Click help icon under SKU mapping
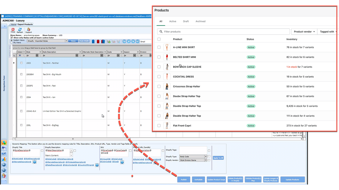Image resolution: width=339 pixels, height=190 pixels. [122, 162]
